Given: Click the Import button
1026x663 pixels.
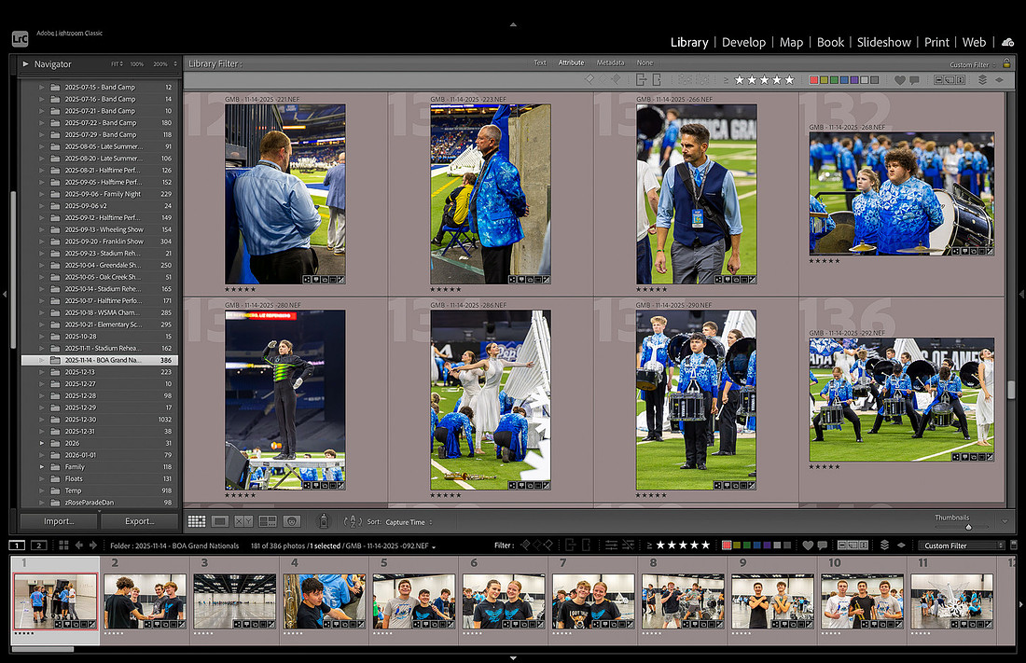Looking at the screenshot, I should click(x=59, y=521).
